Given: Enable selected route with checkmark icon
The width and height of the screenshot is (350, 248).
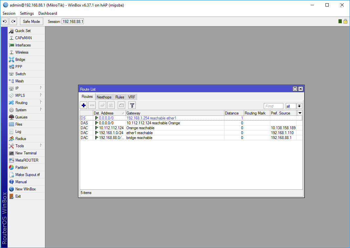Looking at the screenshot, I should click(x=102, y=105).
